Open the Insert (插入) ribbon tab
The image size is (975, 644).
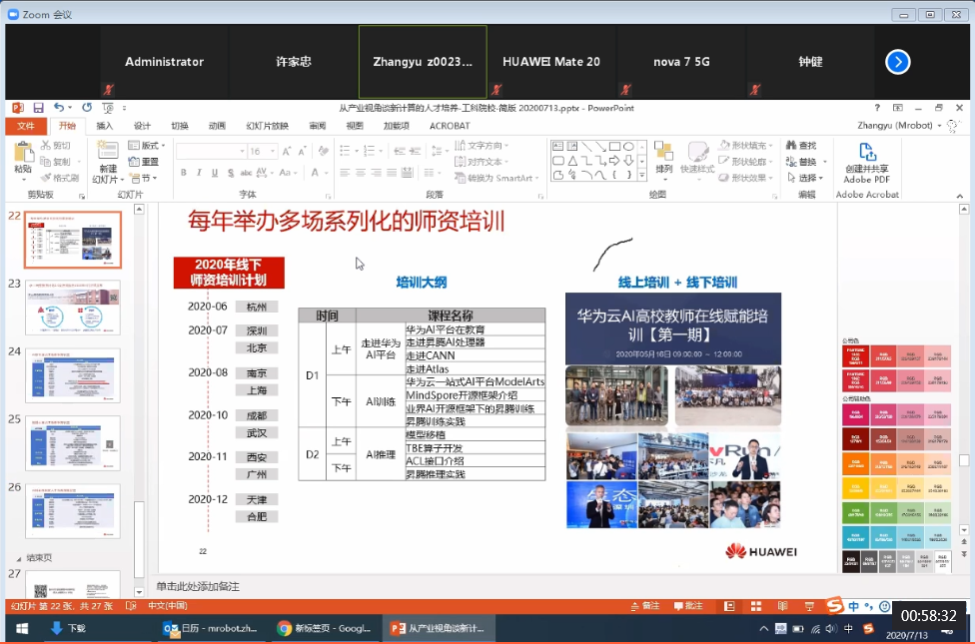tap(105, 126)
